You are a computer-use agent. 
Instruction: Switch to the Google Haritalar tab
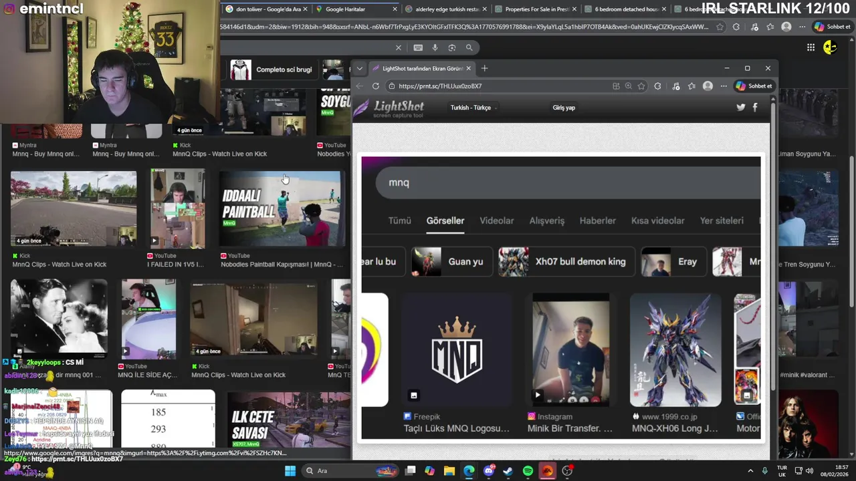pyautogui.click(x=357, y=9)
